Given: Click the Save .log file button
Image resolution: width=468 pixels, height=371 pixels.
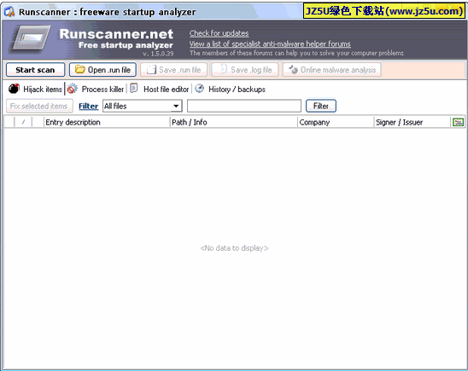Looking at the screenshot, I should coord(245,70).
